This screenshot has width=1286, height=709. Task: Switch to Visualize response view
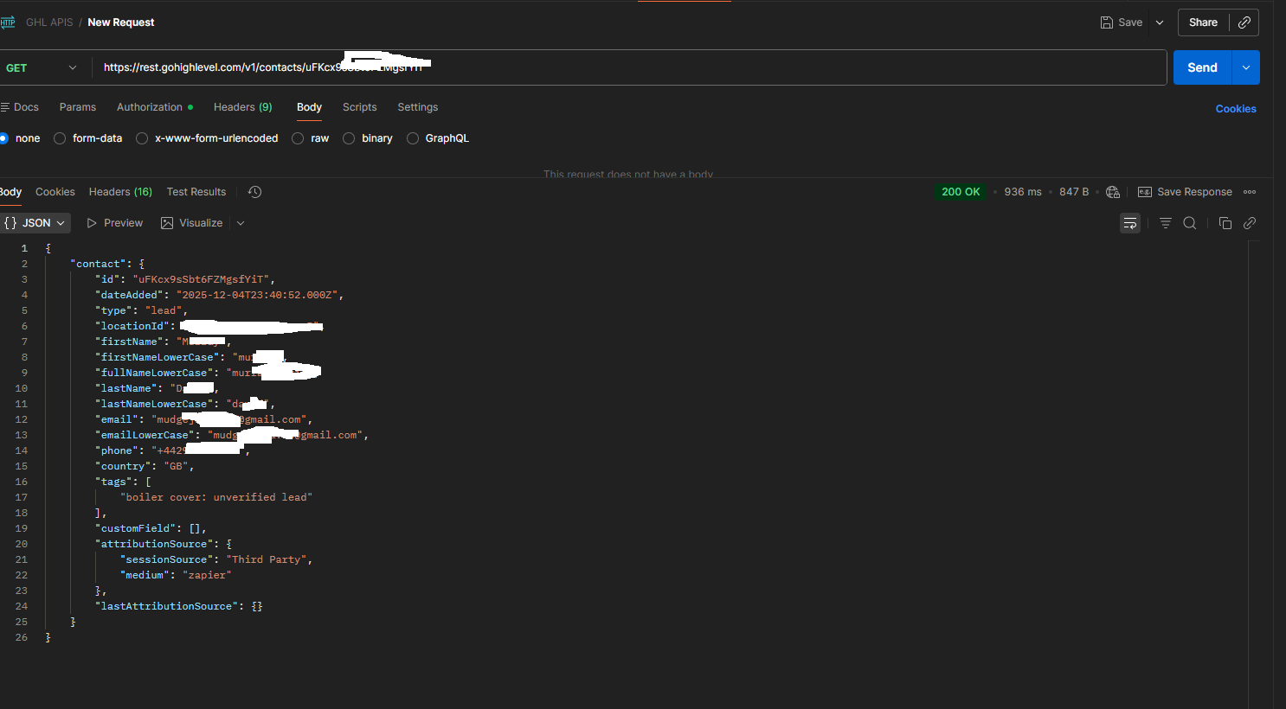pyautogui.click(x=192, y=223)
